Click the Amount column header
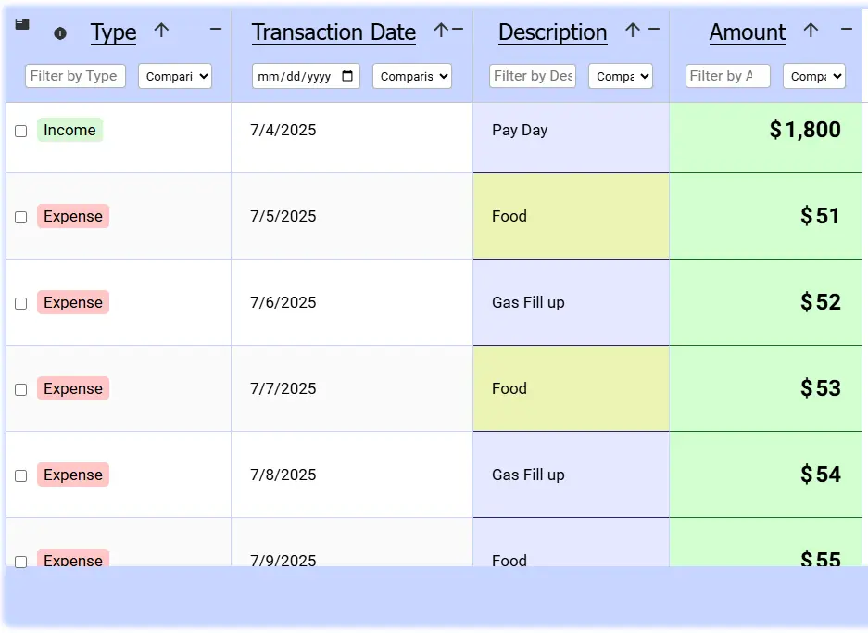 pyautogui.click(x=747, y=32)
